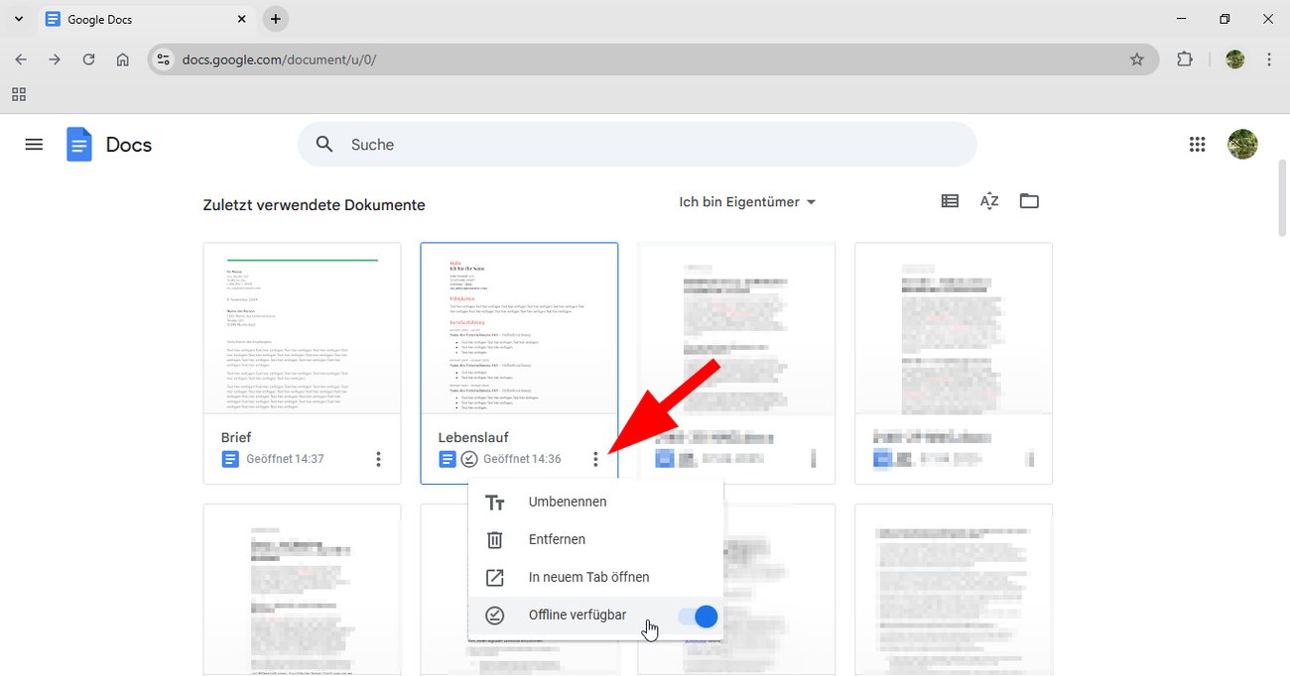Select "In neuem Tab öffnen"
This screenshot has height=676, width=1290.
click(x=588, y=577)
